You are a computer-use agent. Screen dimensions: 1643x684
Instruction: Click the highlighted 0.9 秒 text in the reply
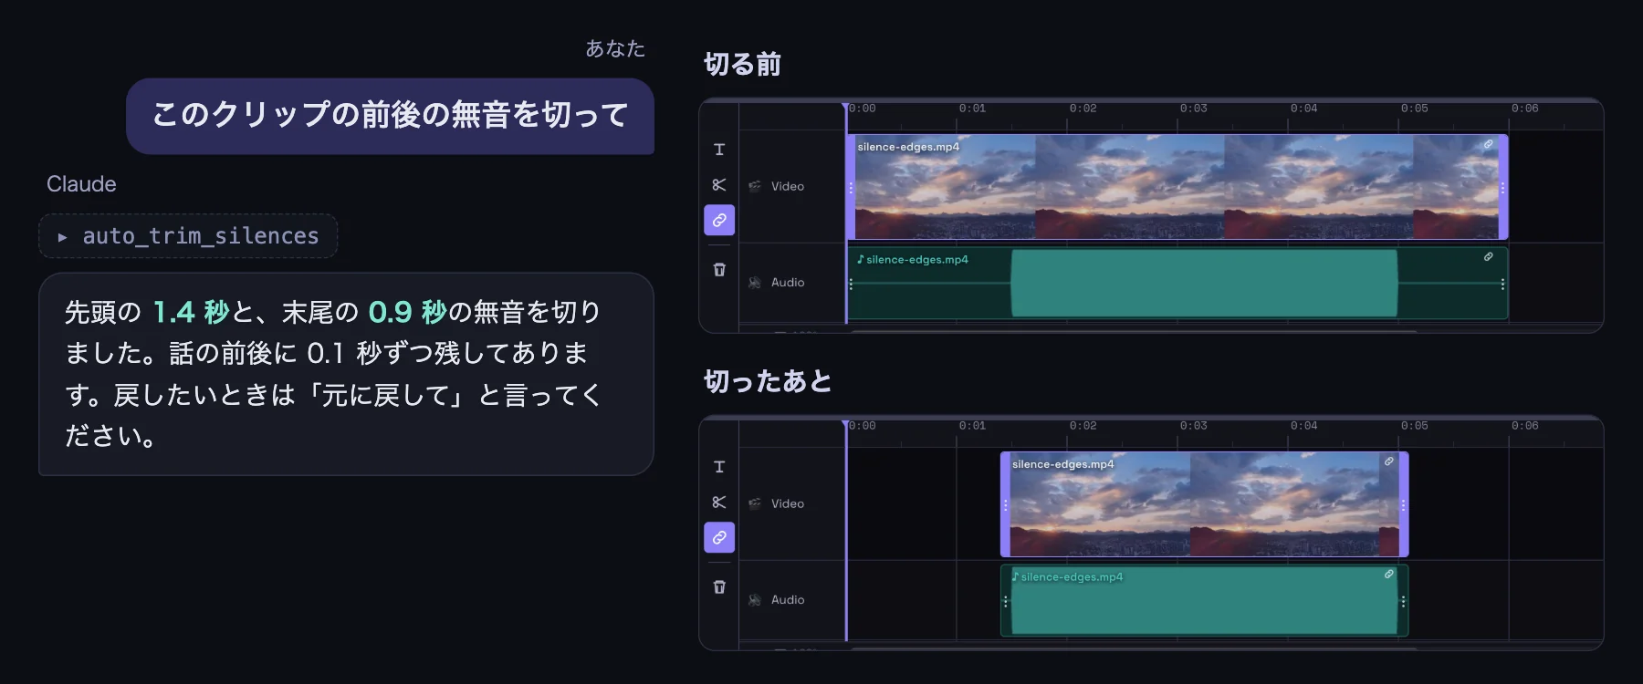click(407, 312)
